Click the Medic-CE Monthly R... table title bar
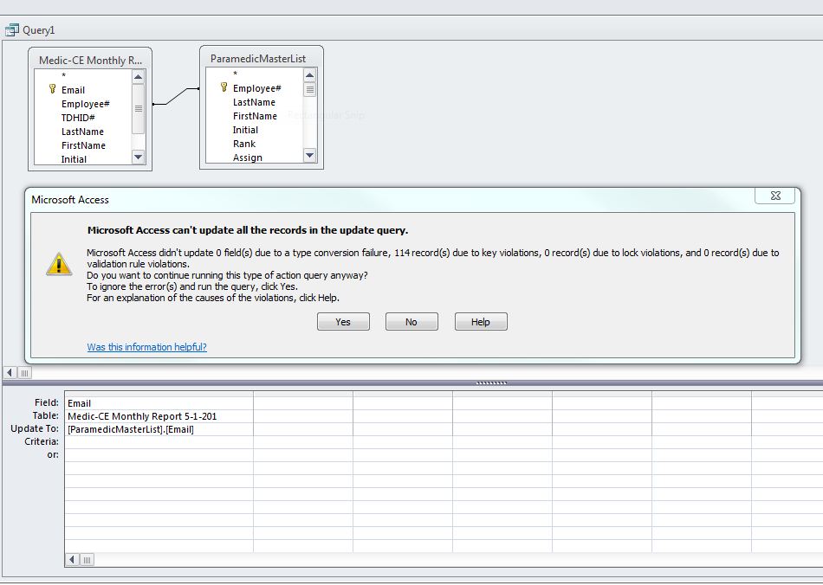 pyautogui.click(x=90, y=61)
